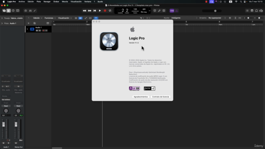The image size is (265, 149).
Task: Adjust the vertical zoom slider
Action: (x=248, y=18)
